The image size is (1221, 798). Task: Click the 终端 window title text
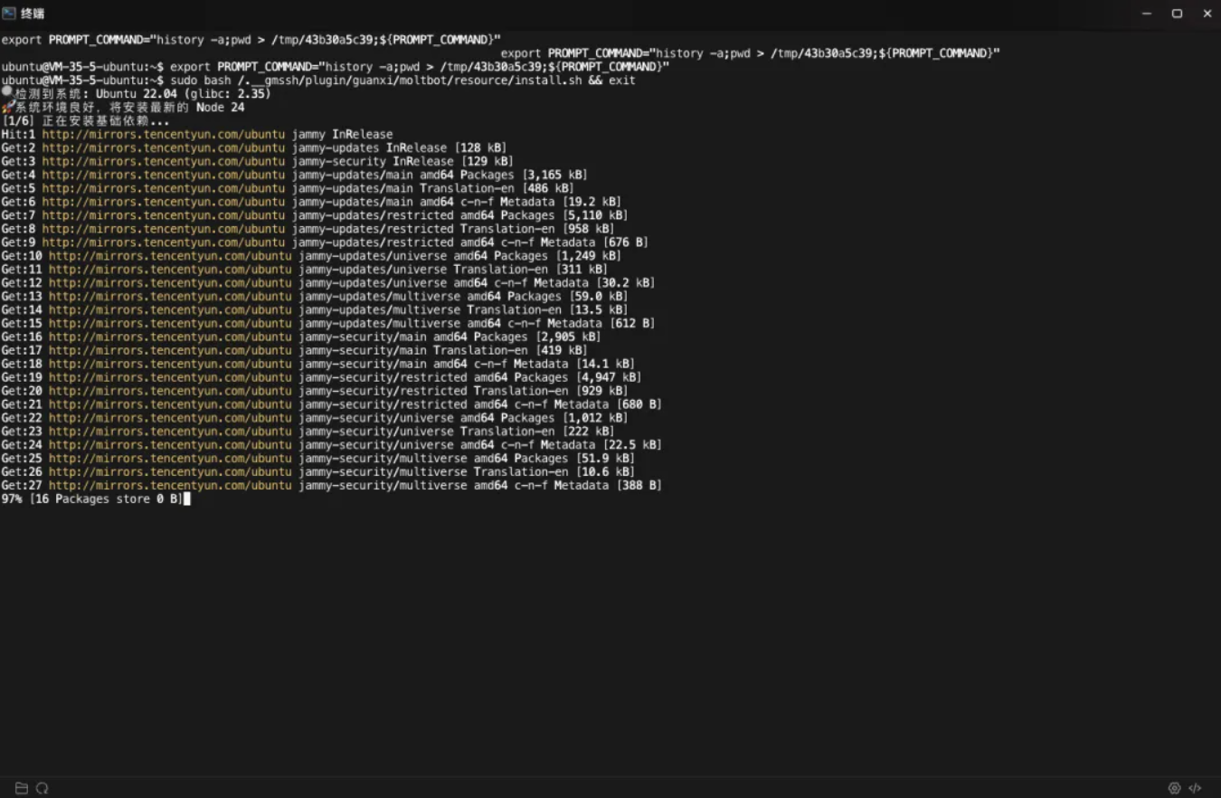tap(33, 14)
